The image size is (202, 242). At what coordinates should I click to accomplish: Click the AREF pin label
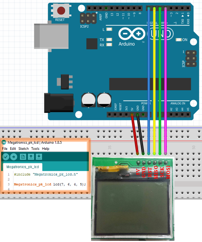click(101, 17)
